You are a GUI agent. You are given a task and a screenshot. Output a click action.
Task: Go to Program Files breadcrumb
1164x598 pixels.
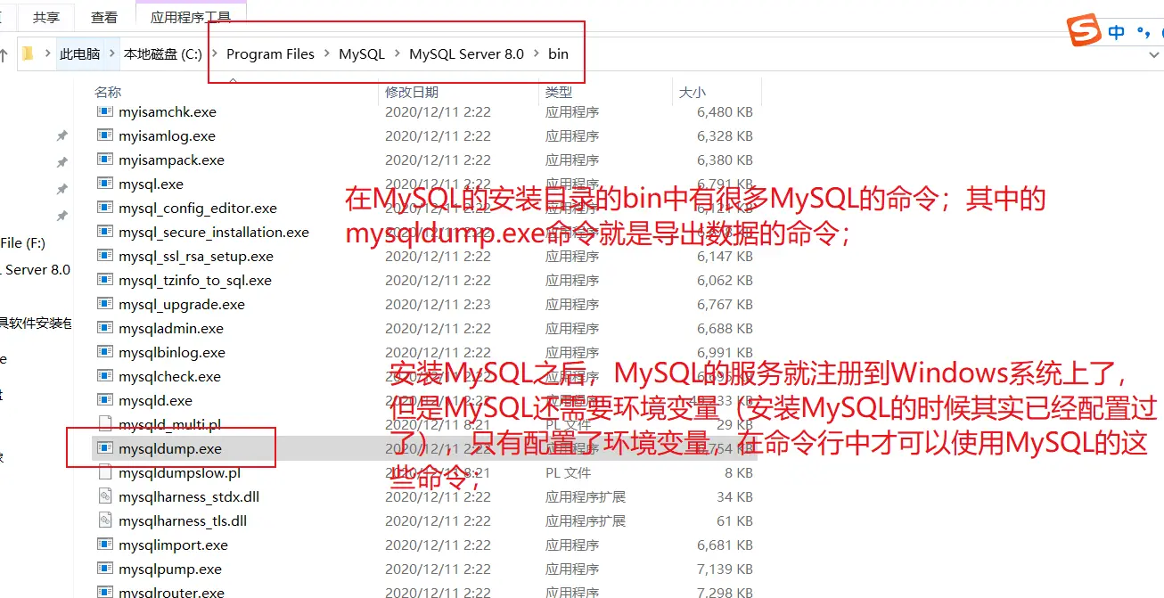coord(270,53)
